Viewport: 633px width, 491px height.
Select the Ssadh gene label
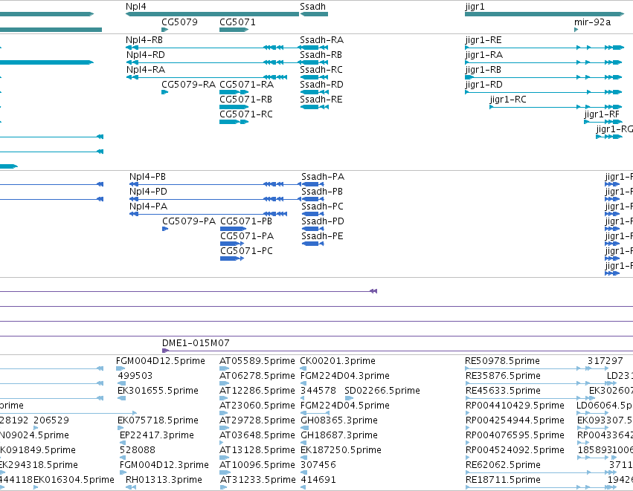tap(312, 7)
